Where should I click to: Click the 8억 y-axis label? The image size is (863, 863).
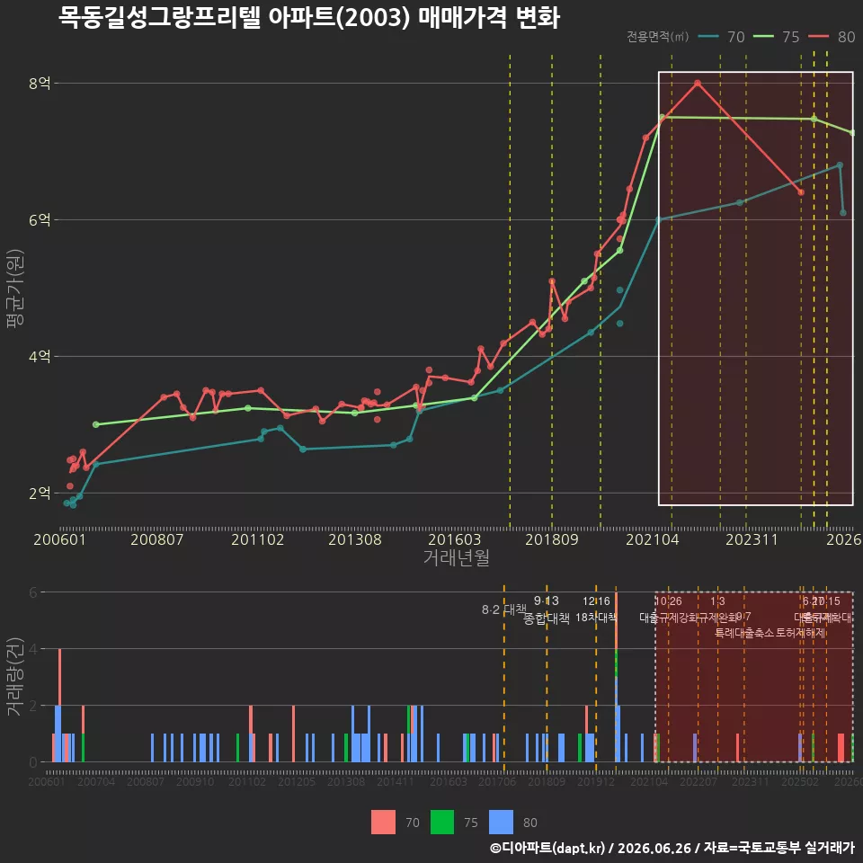tap(40, 83)
